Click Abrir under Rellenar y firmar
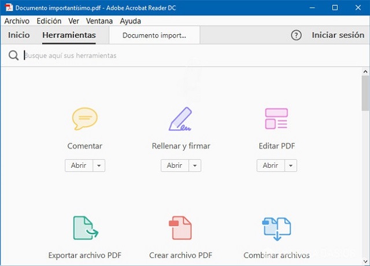Viewport: 370px width, 266px height. [x=175, y=165]
